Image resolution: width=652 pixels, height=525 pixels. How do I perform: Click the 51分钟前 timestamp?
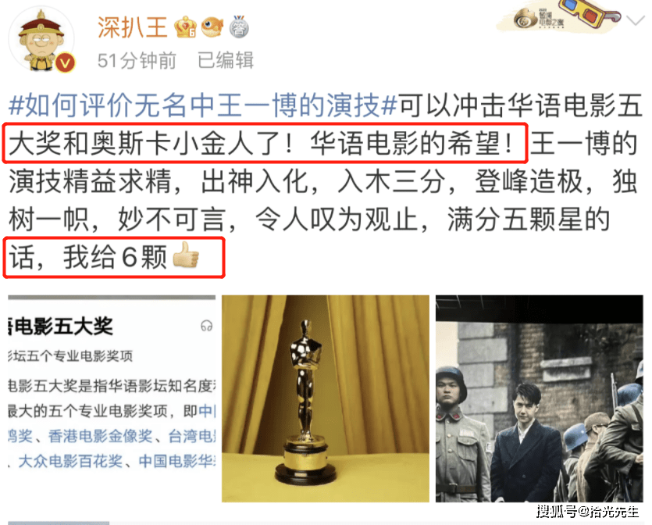pyautogui.click(x=137, y=61)
